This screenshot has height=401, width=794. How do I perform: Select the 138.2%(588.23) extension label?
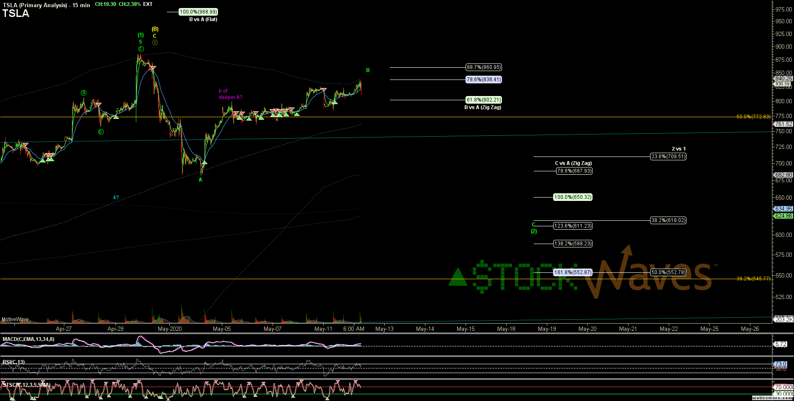point(573,244)
